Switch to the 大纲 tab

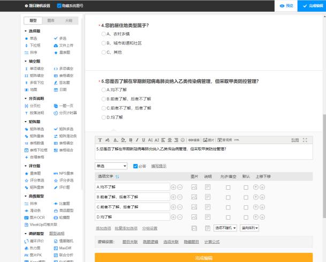pyautogui.click(x=69, y=20)
